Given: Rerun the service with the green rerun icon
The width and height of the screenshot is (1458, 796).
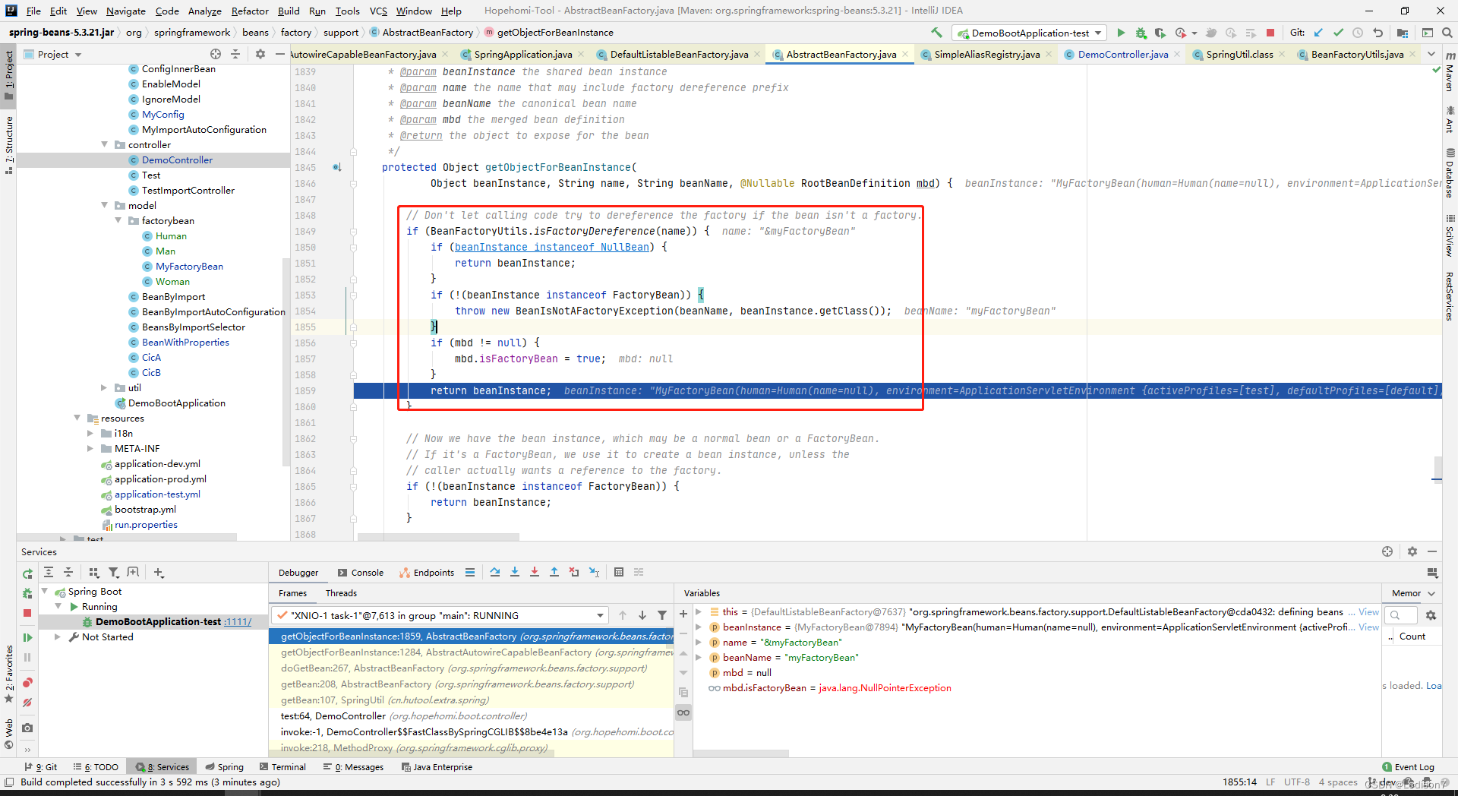Looking at the screenshot, I should tap(27, 573).
